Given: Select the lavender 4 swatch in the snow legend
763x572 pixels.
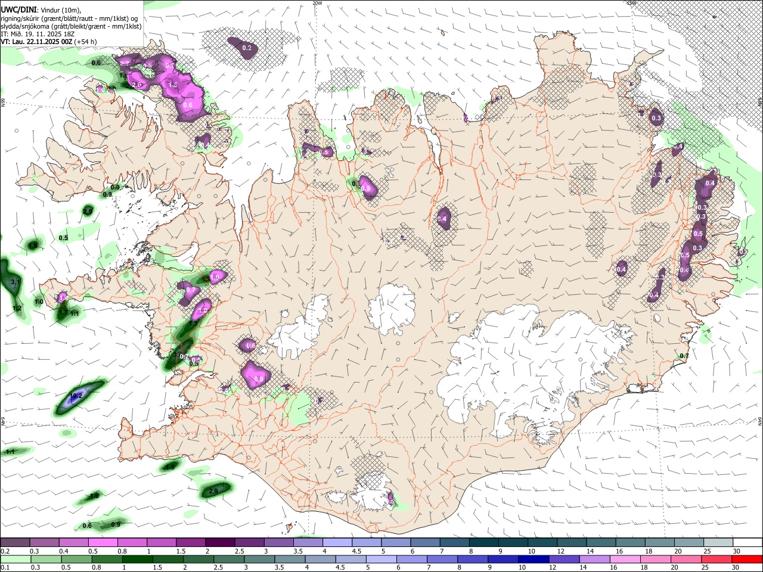Looking at the screenshot, I should (337, 543).
